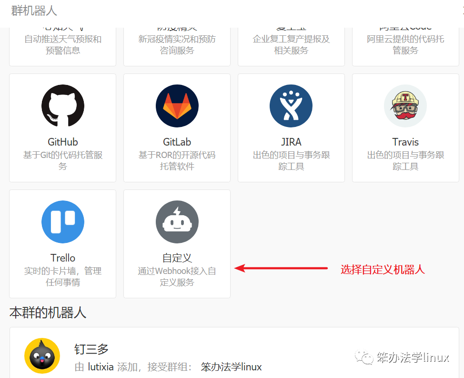
Task: Open card 企业复工复产提报及相关服务
Action: click(x=291, y=47)
